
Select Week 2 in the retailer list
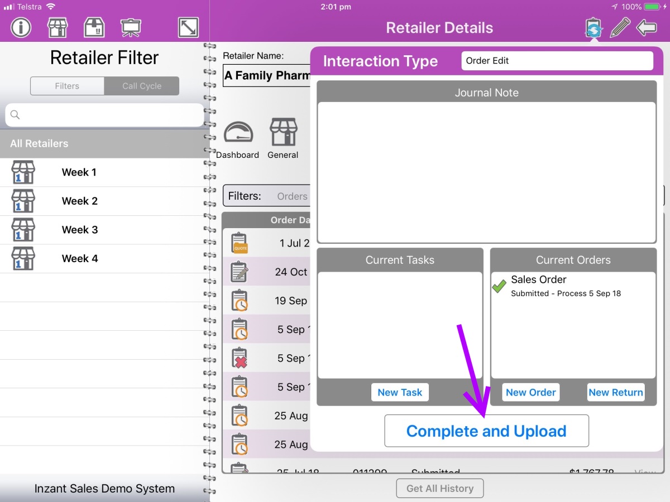[x=104, y=201]
